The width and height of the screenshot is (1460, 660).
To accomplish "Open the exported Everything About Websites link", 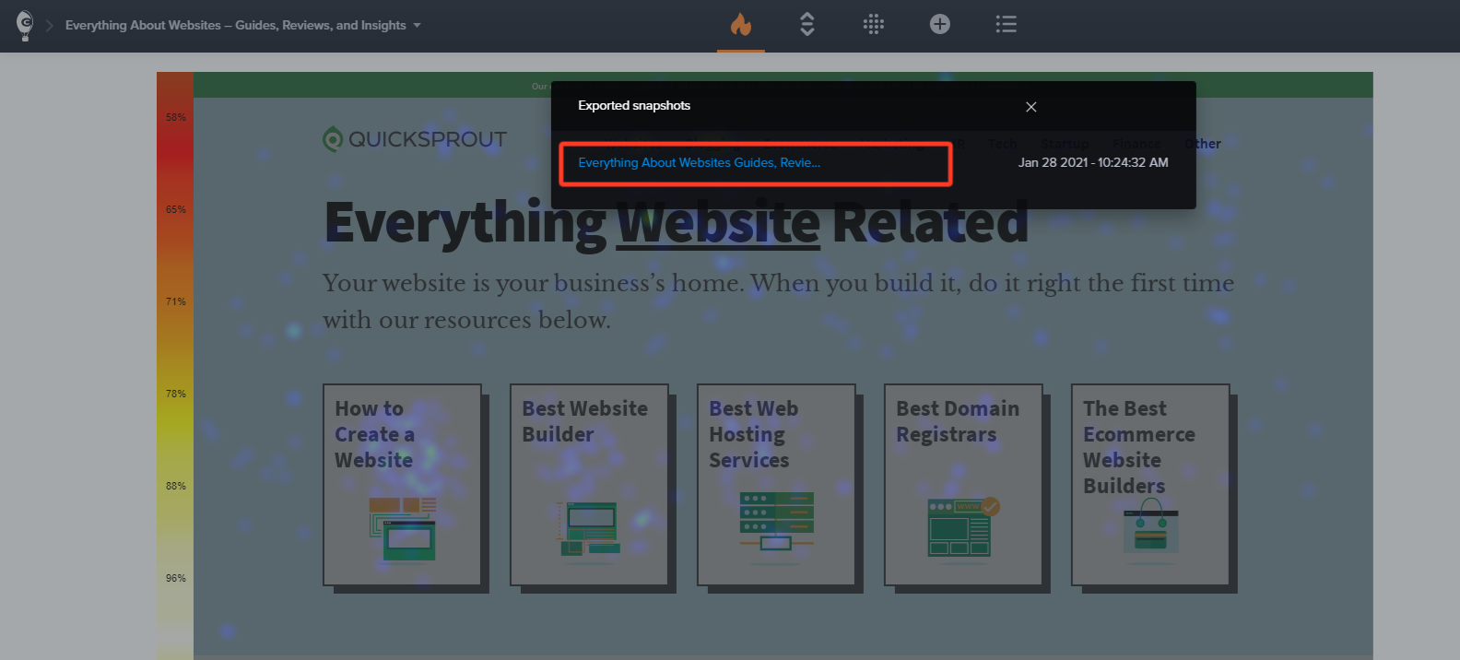I will [x=699, y=162].
